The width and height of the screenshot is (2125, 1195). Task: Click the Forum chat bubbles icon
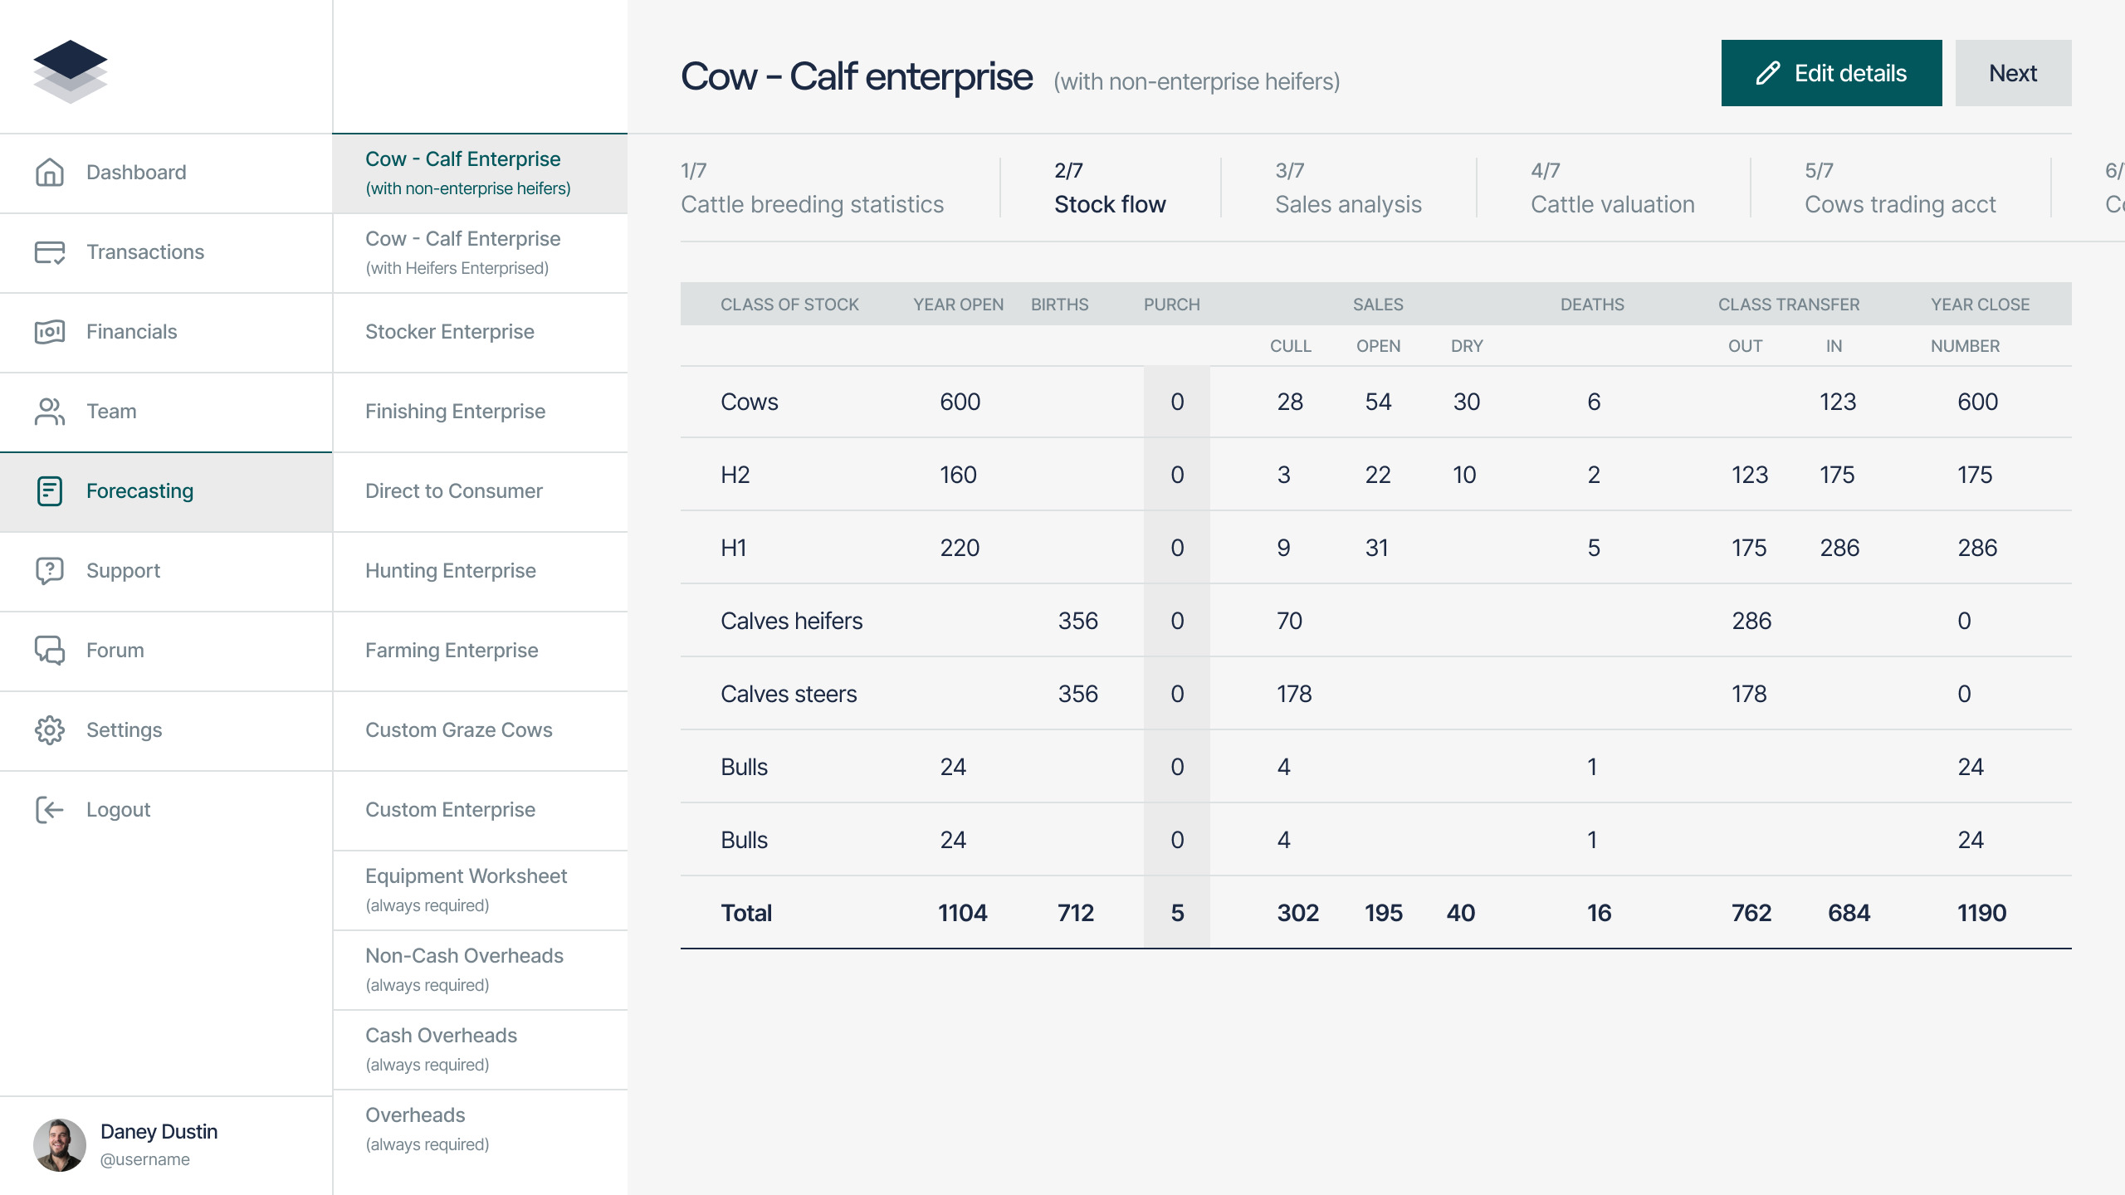50,651
